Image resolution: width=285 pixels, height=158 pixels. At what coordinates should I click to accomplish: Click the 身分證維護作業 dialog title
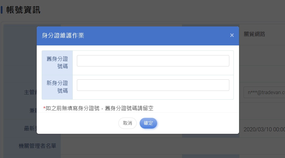pyautogui.click(x=63, y=35)
